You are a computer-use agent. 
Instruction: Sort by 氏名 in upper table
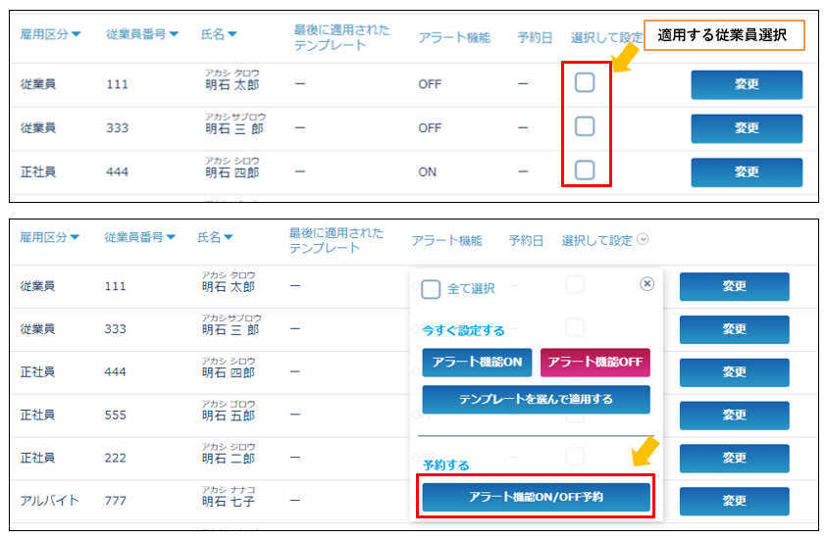tap(219, 34)
